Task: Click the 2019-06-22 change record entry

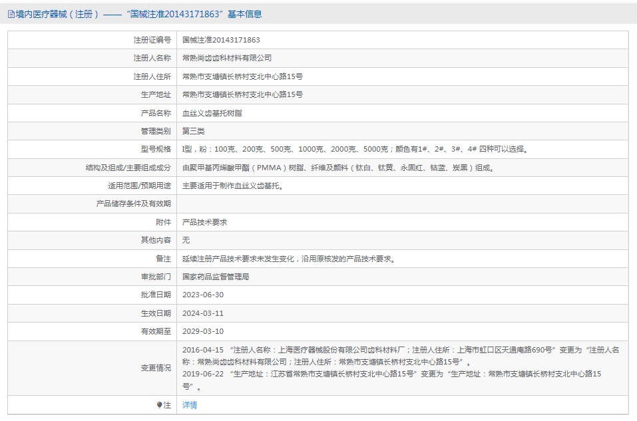Action: tap(391, 380)
